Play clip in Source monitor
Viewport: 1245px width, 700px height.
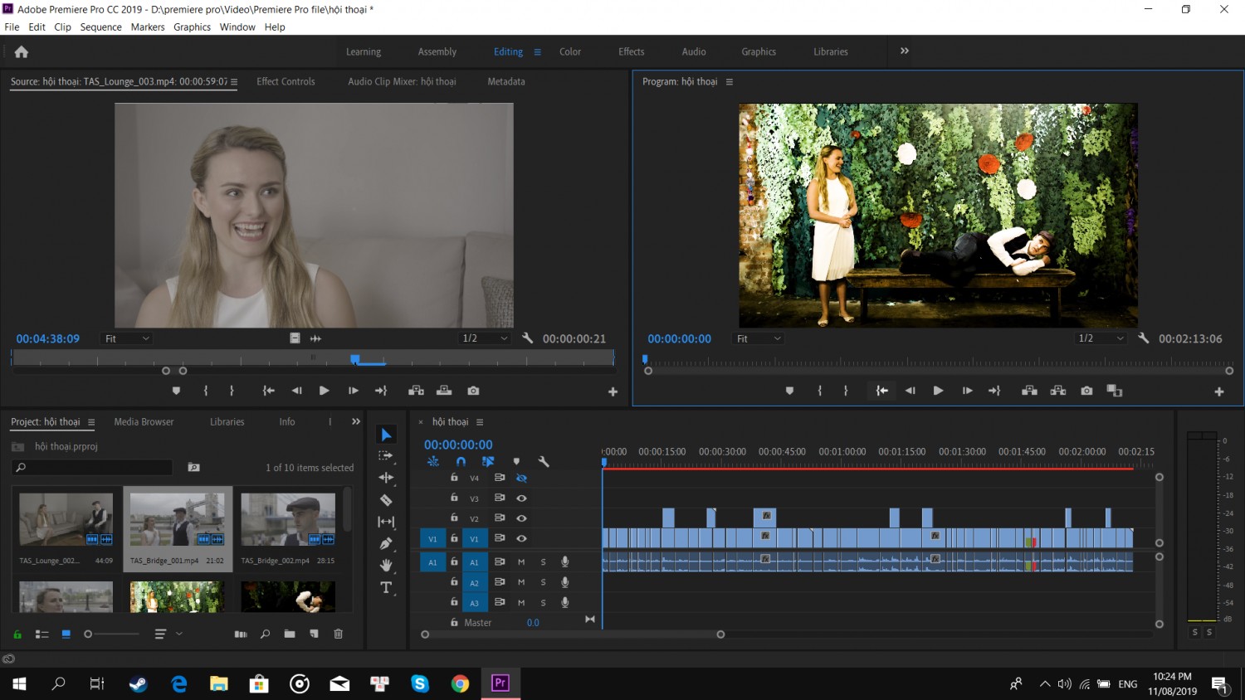coord(325,391)
